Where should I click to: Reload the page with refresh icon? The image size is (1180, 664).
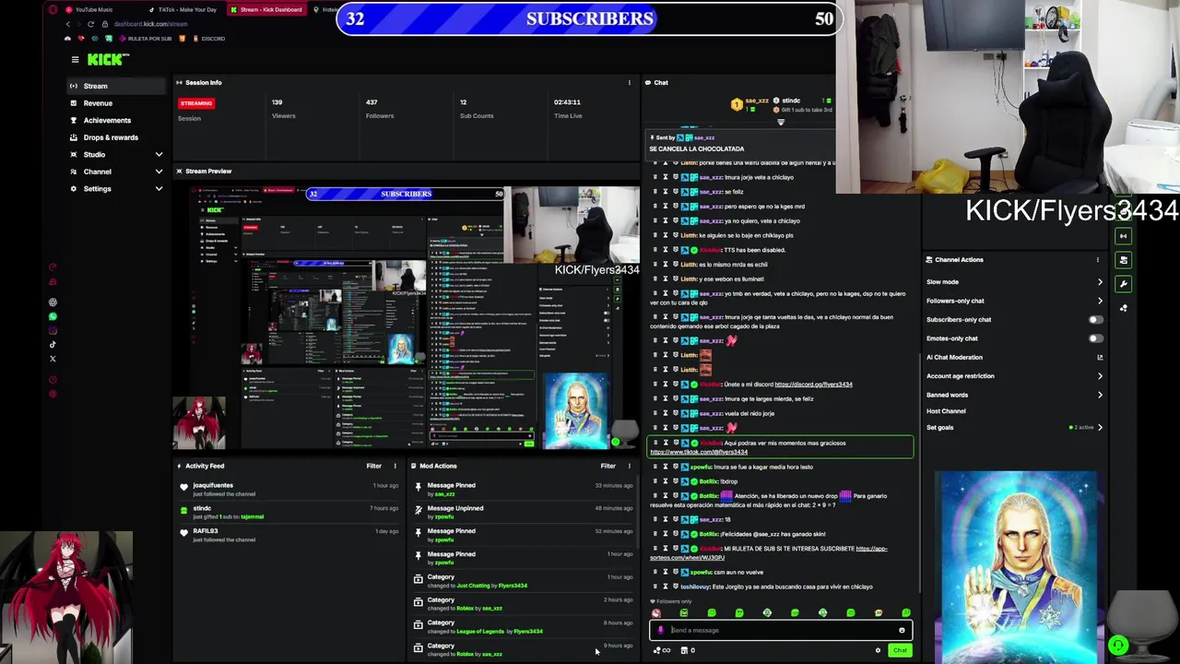pyautogui.click(x=90, y=24)
